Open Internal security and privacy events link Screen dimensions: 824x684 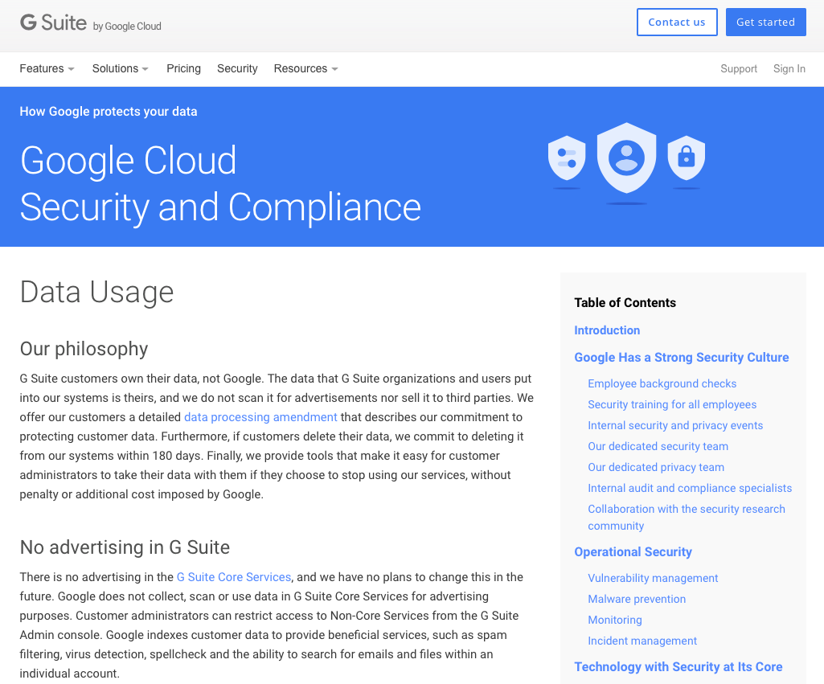[x=675, y=425]
